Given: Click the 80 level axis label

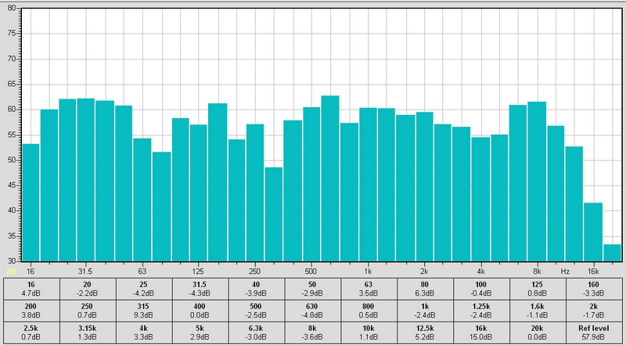Looking at the screenshot, I should [12, 8].
